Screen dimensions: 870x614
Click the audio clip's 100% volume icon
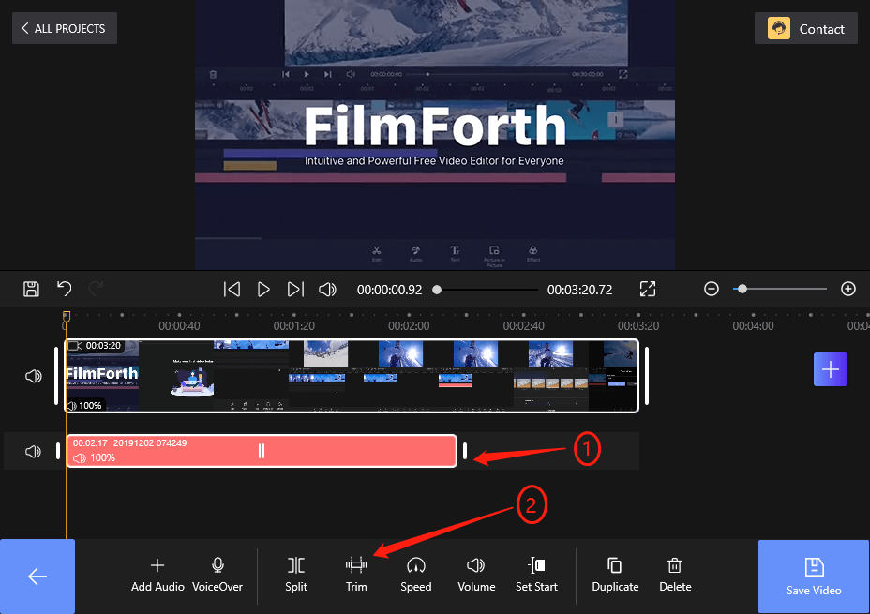click(x=80, y=458)
